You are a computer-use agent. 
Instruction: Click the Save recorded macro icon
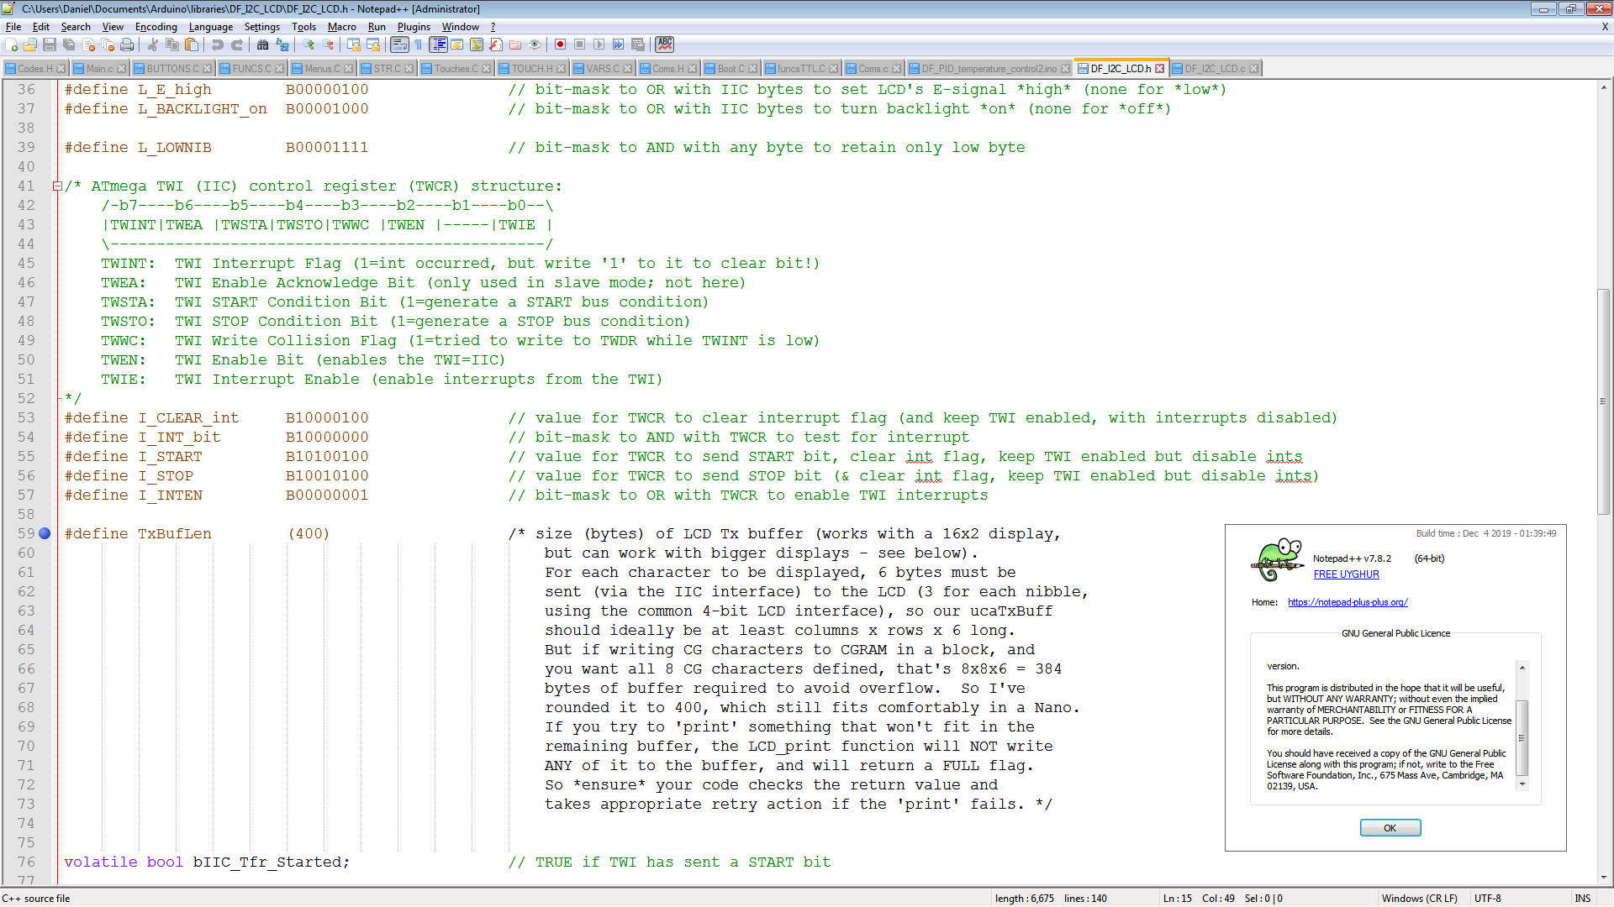pyautogui.click(x=638, y=45)
